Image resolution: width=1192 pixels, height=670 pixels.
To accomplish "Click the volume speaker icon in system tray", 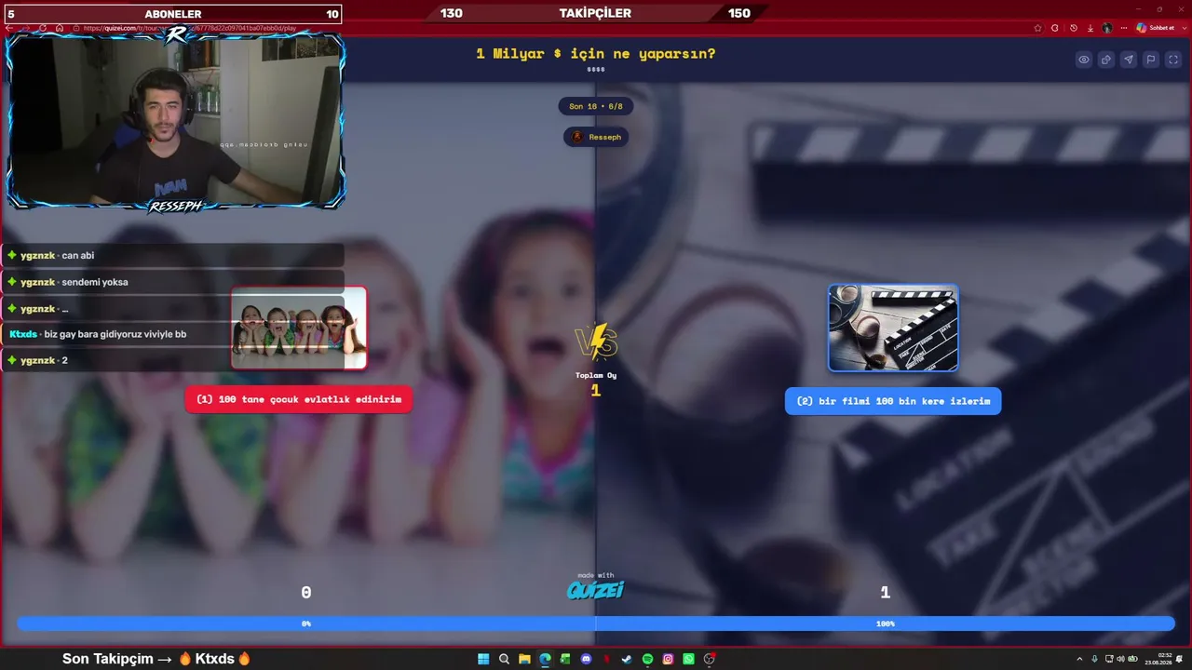I will (1122, 659).
